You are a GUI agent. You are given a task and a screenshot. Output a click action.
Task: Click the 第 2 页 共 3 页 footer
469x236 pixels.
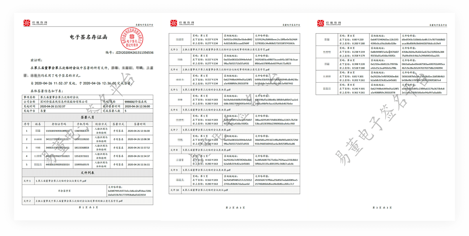pos(235,208)
